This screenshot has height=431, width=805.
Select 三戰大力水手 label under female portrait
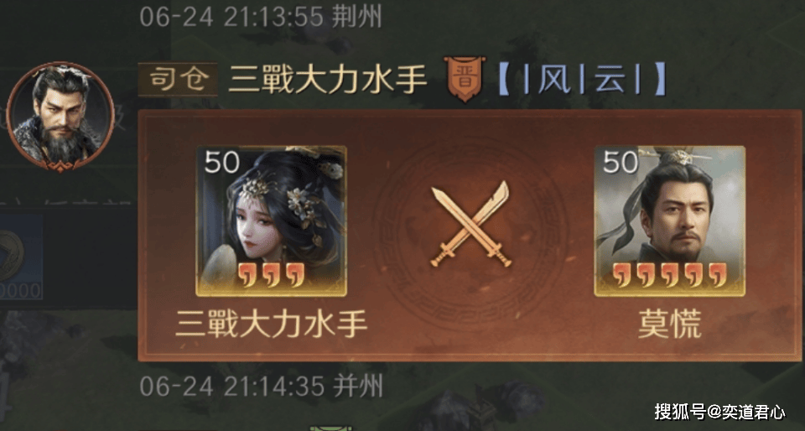(x=271, y=325)
